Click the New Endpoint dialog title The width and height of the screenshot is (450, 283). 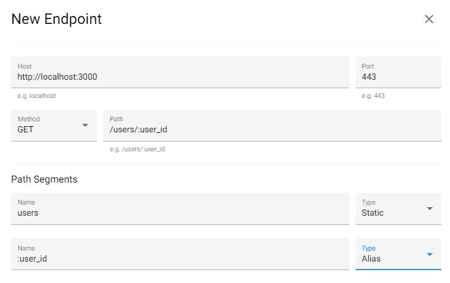[56, 19]
